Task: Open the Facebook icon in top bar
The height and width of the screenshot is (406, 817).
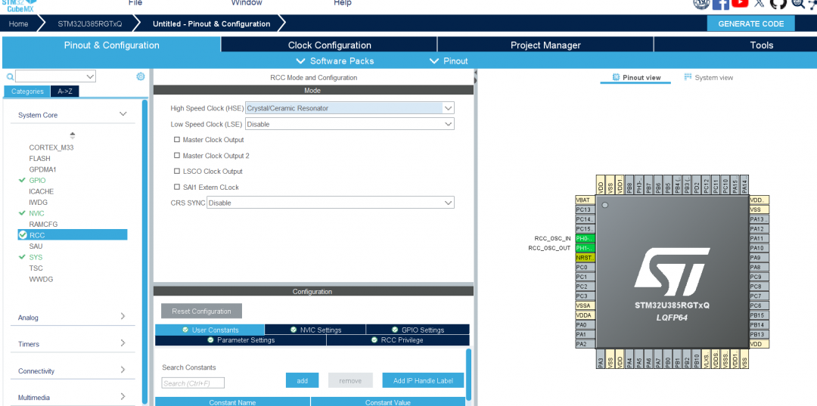Action: [720, 3]
